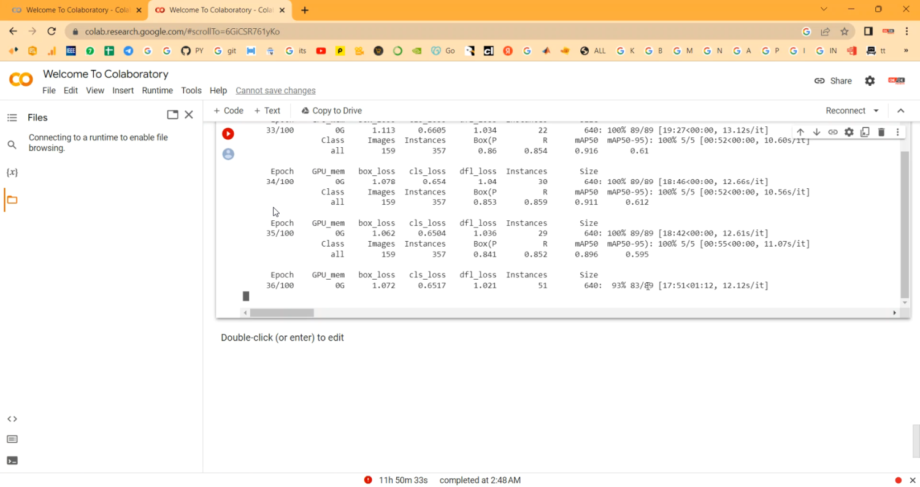This screenshot has width=920, height=487.
Task: Open the Variables {x} panel
Action: coord(12,172)
